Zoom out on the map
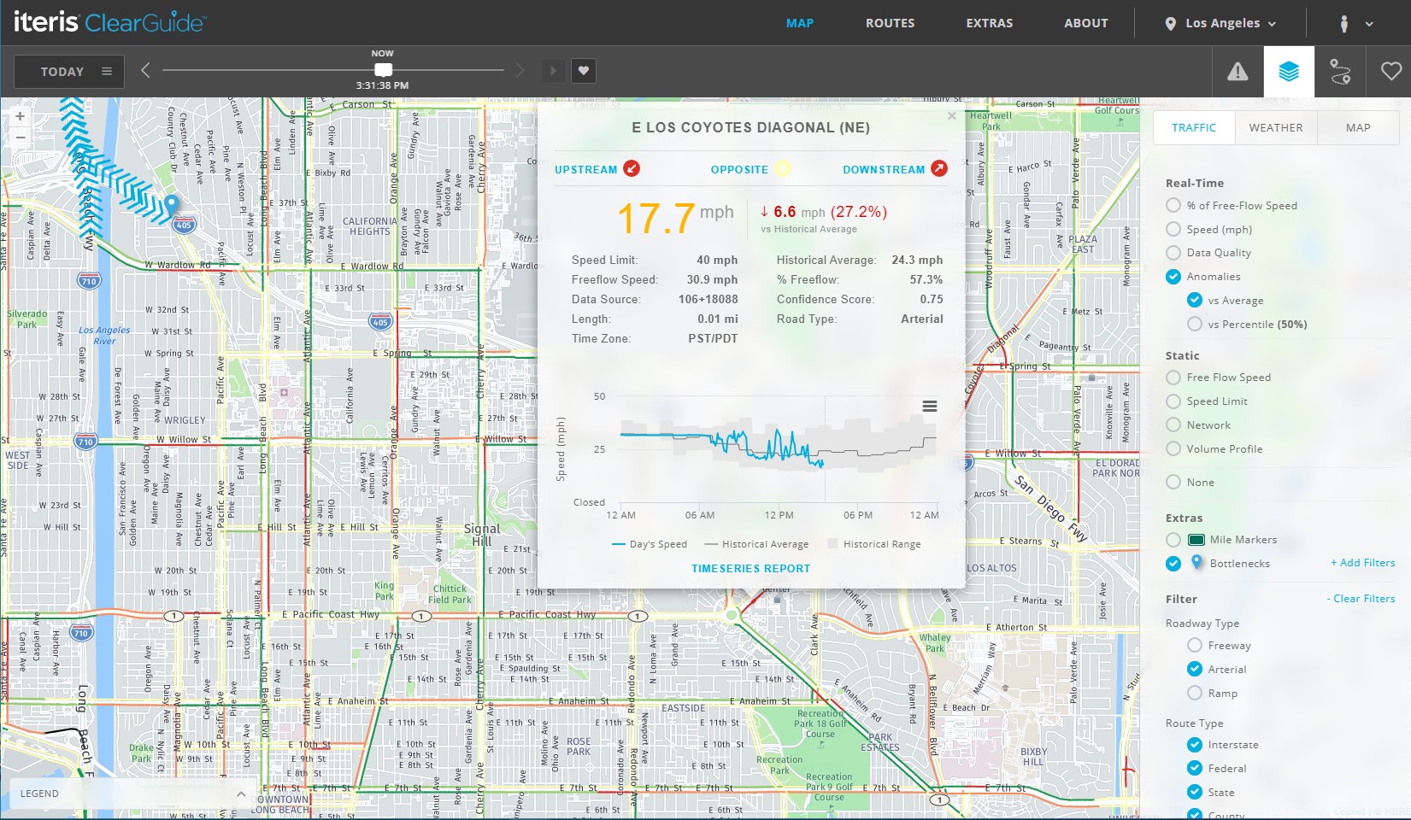This screenshot has width=1411, height=820. [20, 137]
